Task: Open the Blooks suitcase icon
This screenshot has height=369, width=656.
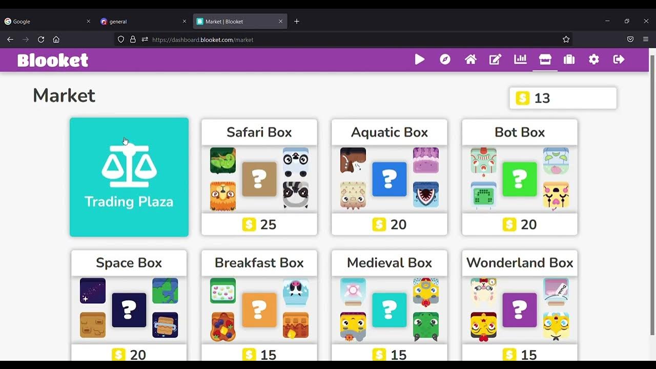Action: coord(569,59)
